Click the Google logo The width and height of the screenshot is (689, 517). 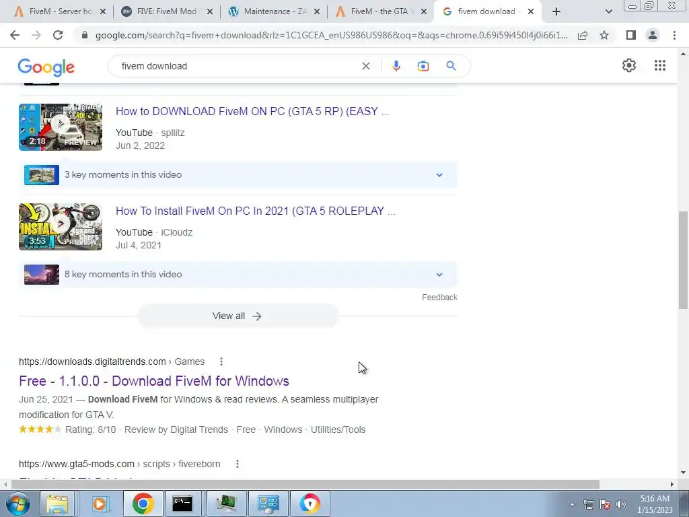tap(46, 67)
